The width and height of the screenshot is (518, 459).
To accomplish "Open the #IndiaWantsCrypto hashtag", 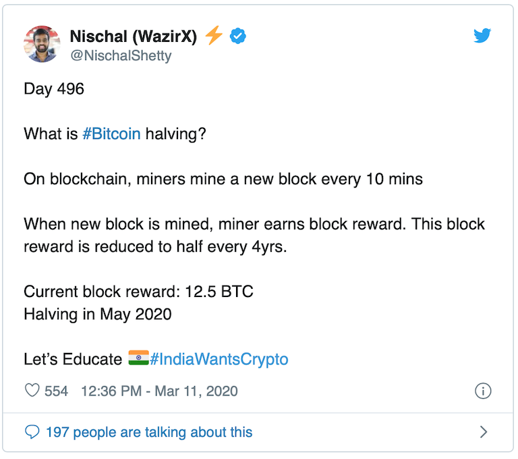I will click(x=219, y=358).
